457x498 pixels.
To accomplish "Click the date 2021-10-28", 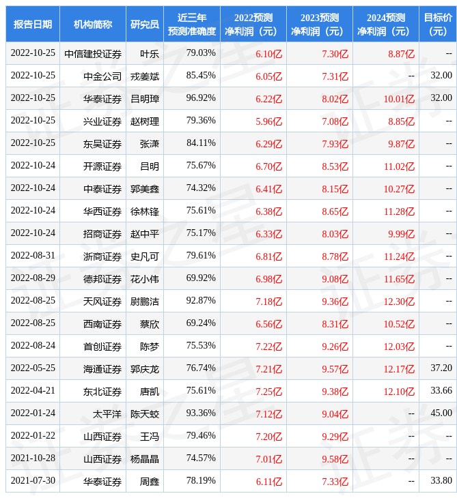I will tap(33, 458).
